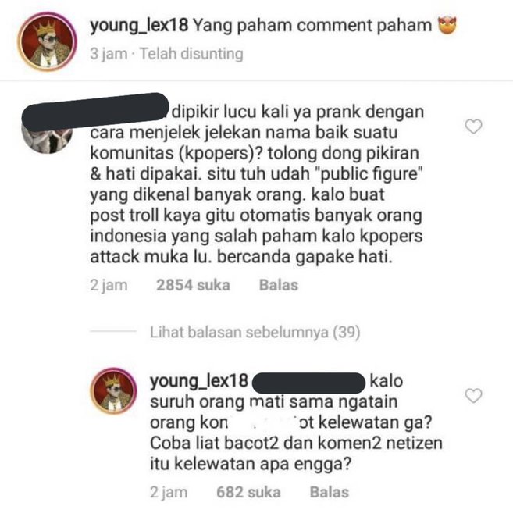Select the comment text mentioning "public figure"
Viewport: 513px width, 531px height.
click(256, 184)
